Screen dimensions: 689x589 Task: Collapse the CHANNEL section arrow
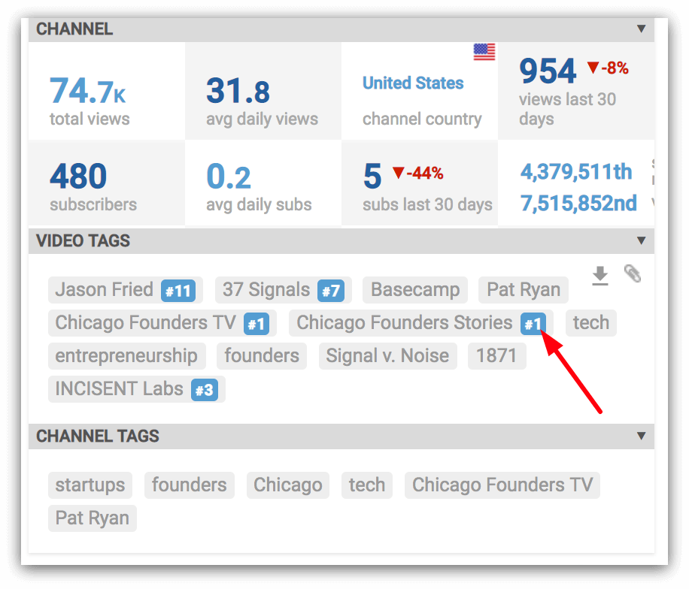point(641,29)
